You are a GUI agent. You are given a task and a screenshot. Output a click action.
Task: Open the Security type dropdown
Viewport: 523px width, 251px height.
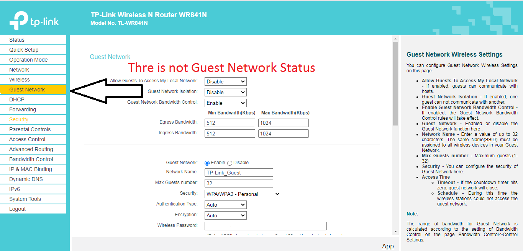coord(243,194)
